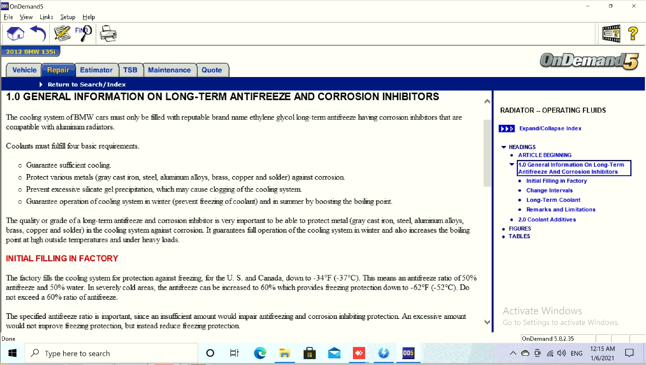Open the blue lightning bolt taskbar app
The width and height of the screenshot is (646, 365).
[384, 353]
